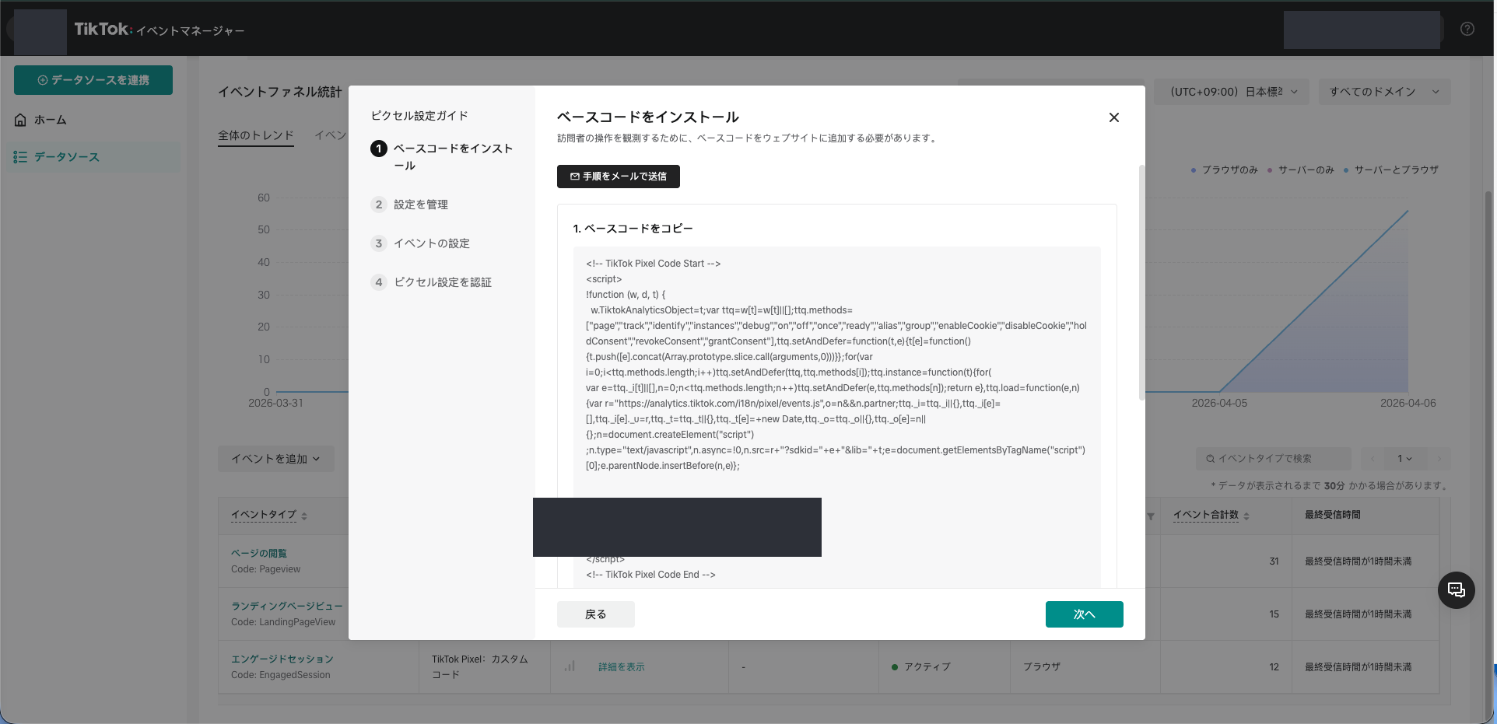Close the pixel setup dialog
This screenshot has height=724, width=1497.
coord(1113,117)
